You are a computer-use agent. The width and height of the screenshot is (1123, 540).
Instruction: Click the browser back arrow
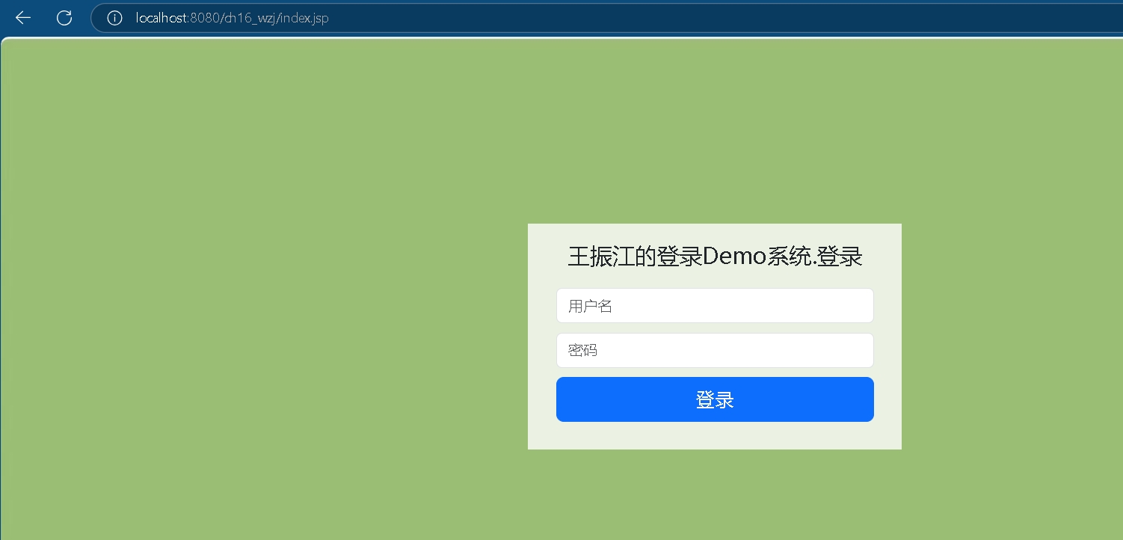point(23,18)
